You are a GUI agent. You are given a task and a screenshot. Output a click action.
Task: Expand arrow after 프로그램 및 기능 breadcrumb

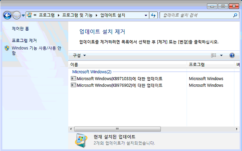click(96, 15)
